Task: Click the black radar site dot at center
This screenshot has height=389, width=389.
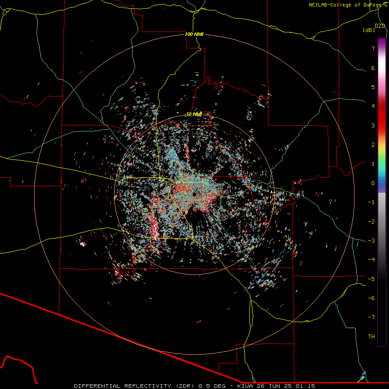Action: click(194, 194)
